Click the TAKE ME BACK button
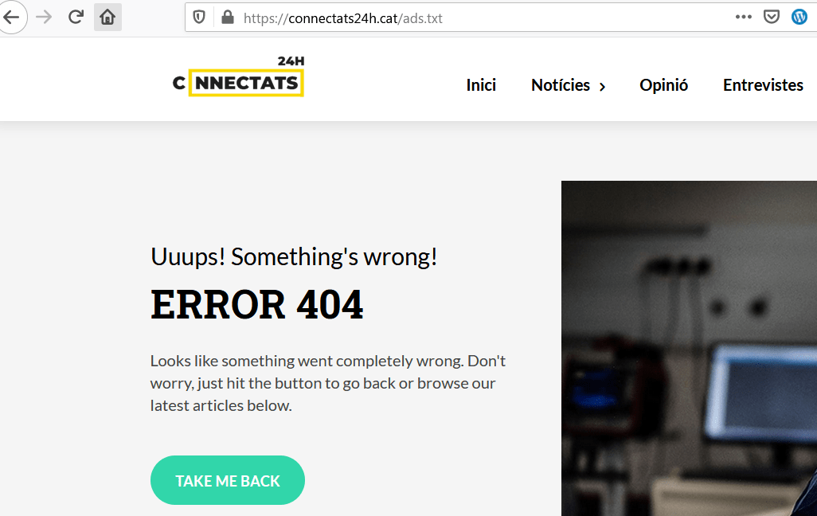The width and height of the screenshot is (817, 516). coord(228,480)
